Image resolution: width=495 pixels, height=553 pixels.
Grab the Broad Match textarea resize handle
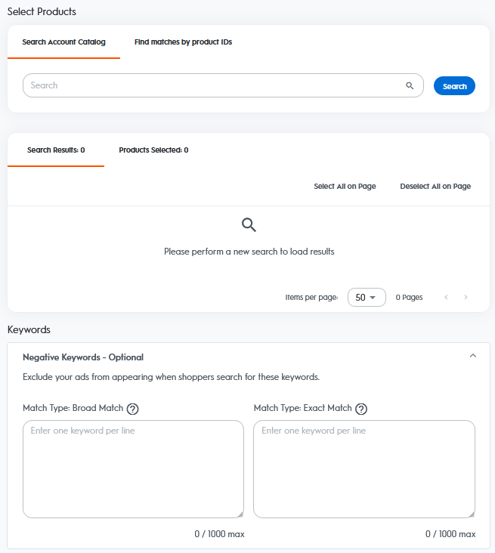[240, 514]
